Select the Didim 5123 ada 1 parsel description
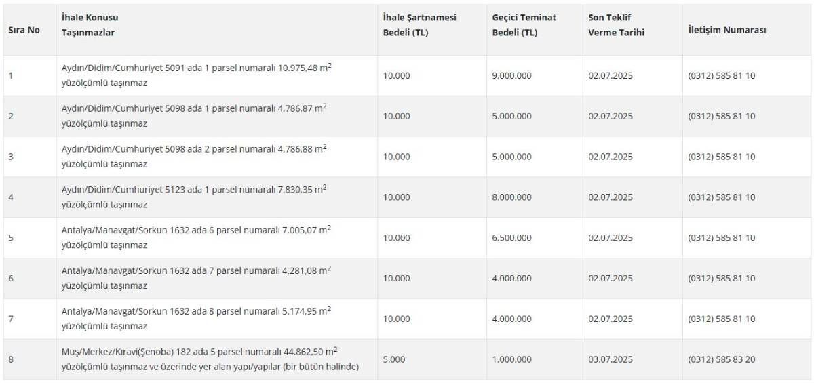Image resolution: width=814 pixels, height=383 pixels. coord(194,197)
